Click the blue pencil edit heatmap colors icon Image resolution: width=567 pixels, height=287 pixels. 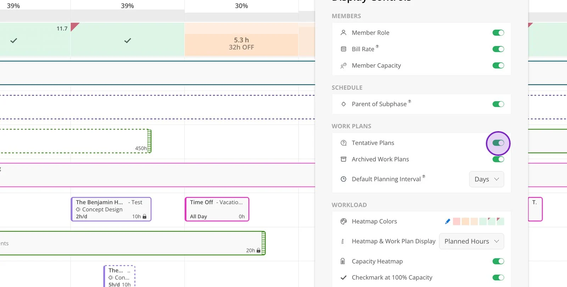[448, 221]
